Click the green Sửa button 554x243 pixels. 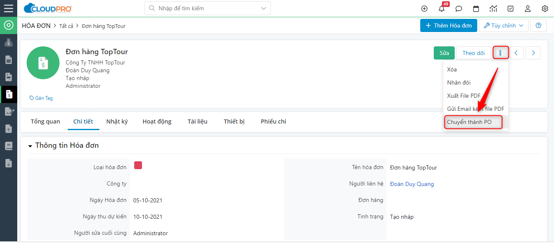444,53
